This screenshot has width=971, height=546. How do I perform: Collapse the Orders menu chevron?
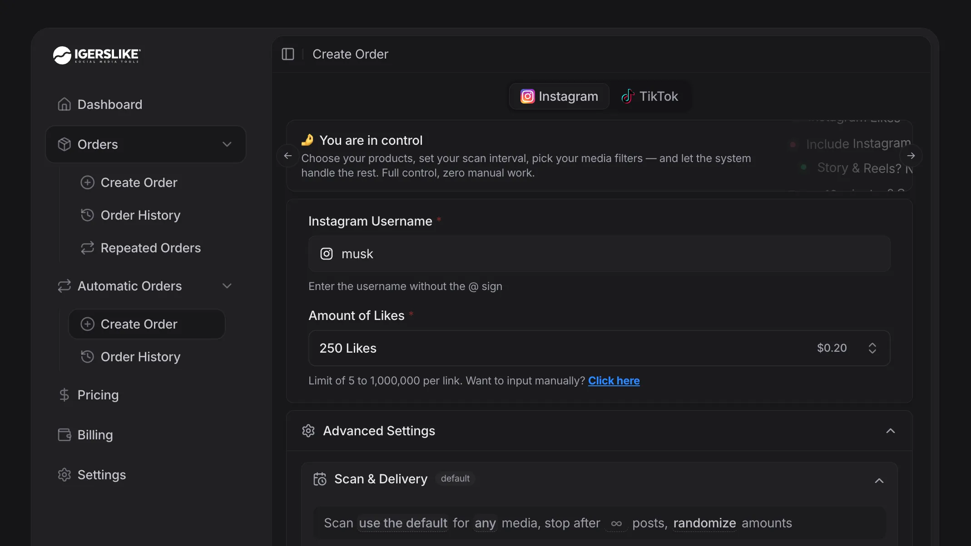pyautogui.click(x=227, y=144)
